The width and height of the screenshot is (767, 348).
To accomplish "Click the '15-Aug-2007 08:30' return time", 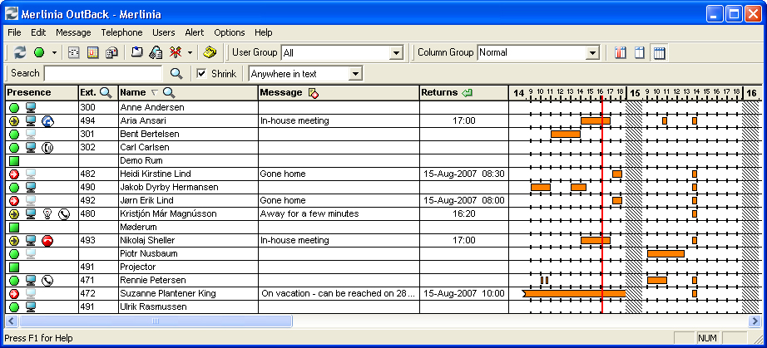I will coord(463,174).
